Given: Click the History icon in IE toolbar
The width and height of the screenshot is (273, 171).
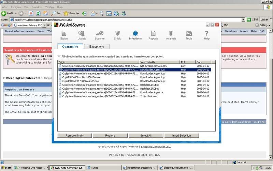Looking at the screenshot, I should 85,13.
